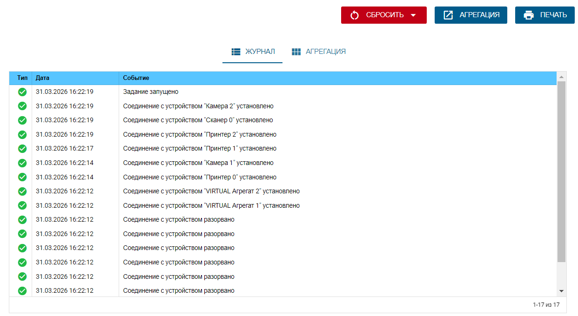Click the status icon beside the Сканер 0 entry
The image size is (578, 316).
[22, 120]
